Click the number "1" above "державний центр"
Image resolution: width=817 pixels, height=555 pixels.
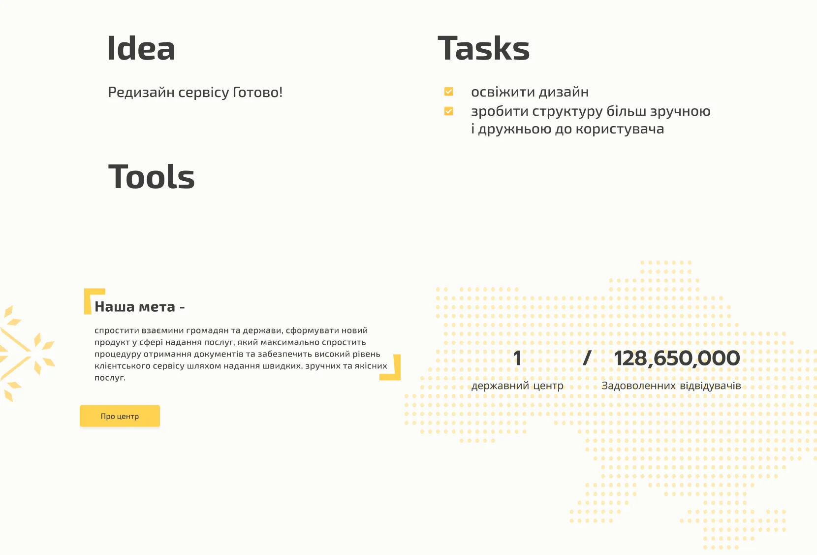click(x=517, y=358)
